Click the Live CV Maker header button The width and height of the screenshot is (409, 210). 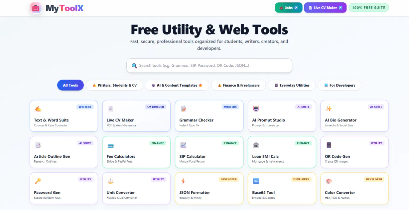tap(325, 8)
